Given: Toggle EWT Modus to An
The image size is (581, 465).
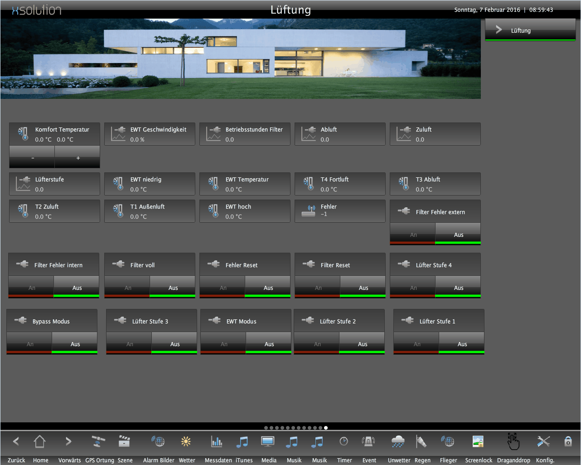Looking at the screenshot, I should point(223,343).
